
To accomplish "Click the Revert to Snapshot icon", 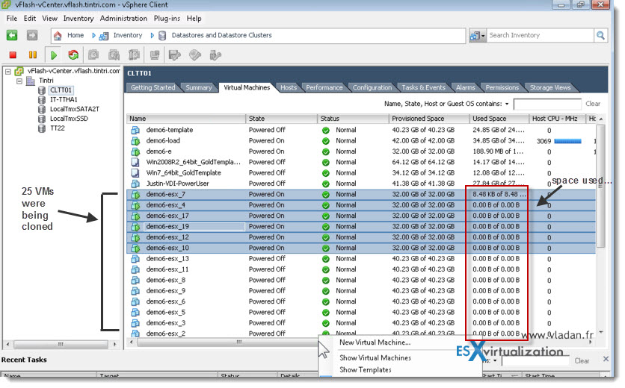I will coord(114,55).
